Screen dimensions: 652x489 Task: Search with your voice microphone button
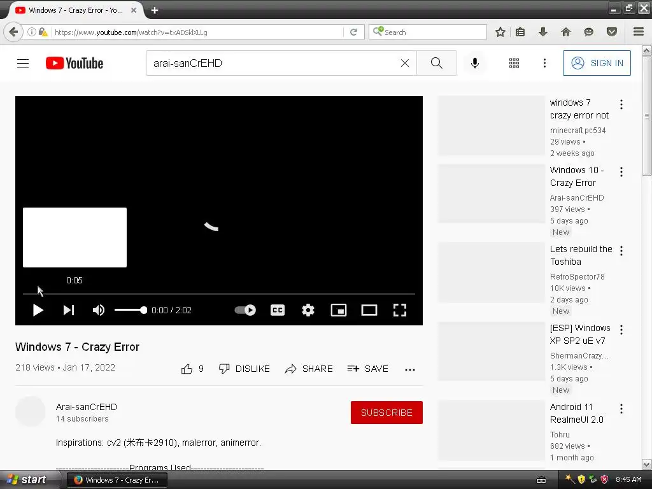click(474, 63)
